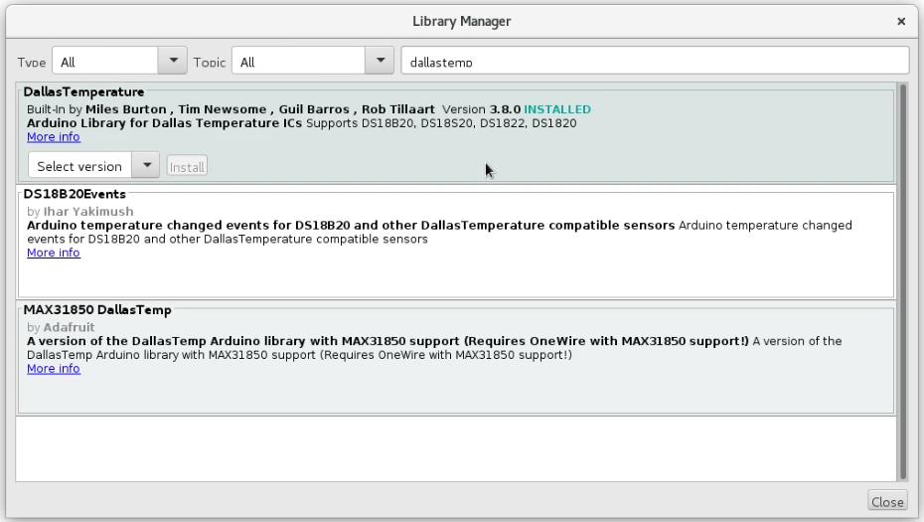Viewport: 924px width, 522px height.
Task: Select the MAX31850 DallasTemp library title
Action: [97, 310]
